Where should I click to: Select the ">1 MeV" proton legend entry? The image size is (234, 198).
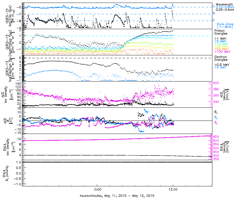tap(220, 38)
